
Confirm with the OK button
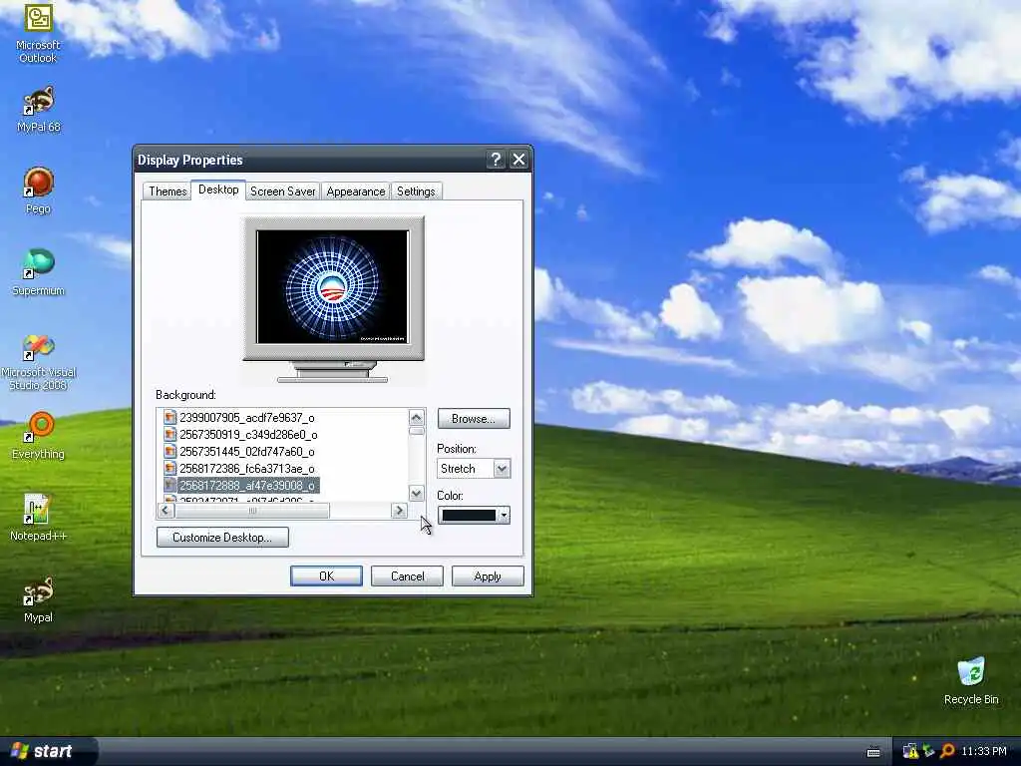click(326, 575)
